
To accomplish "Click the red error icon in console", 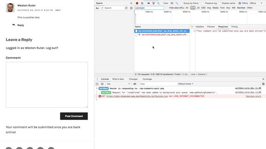I will [100, 96].
